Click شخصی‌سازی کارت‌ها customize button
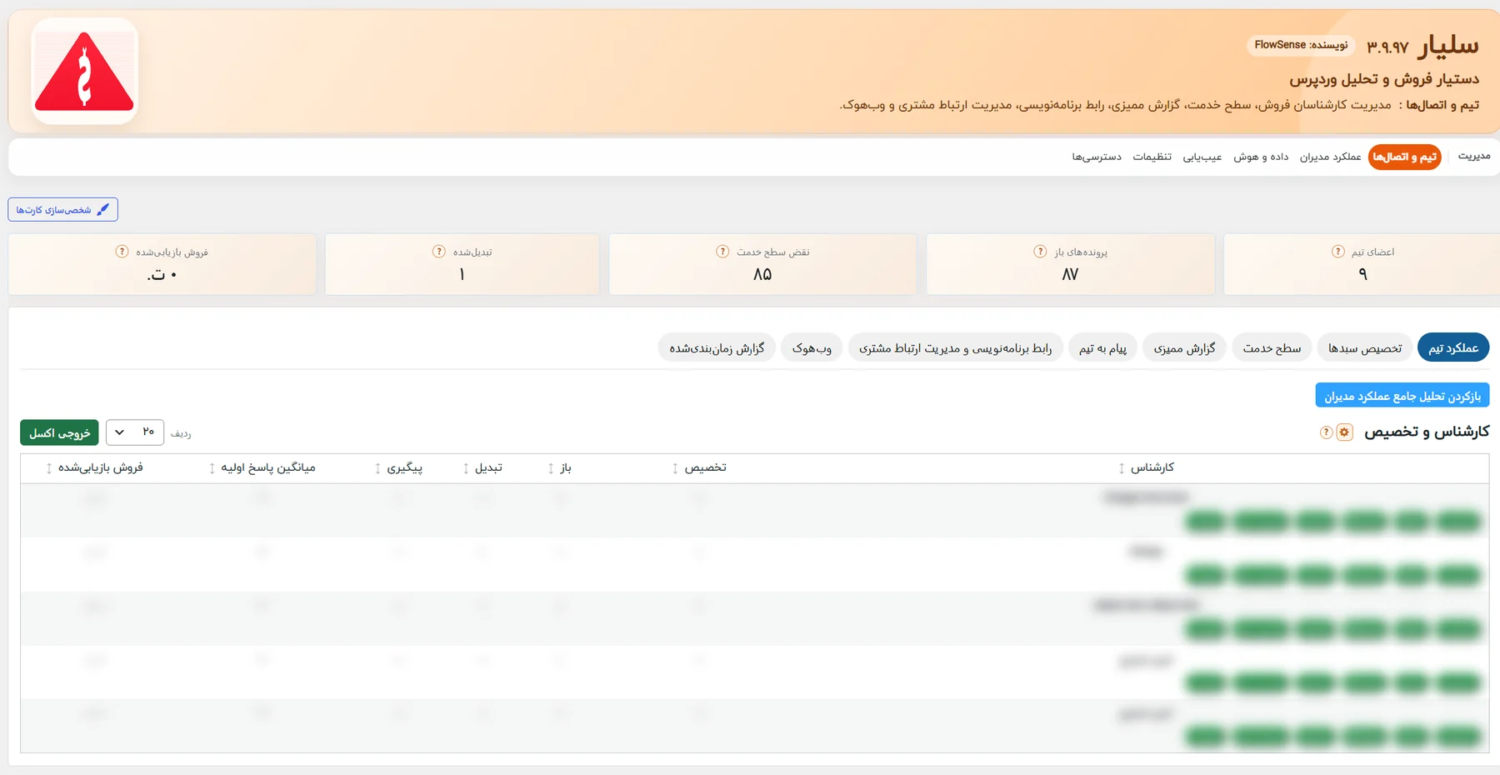1500x775 pixels. click(x=62, y=209)
